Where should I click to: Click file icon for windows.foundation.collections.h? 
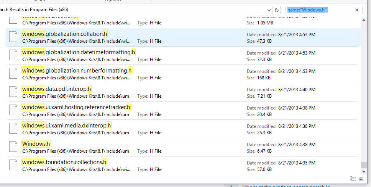tap(13, 165)
